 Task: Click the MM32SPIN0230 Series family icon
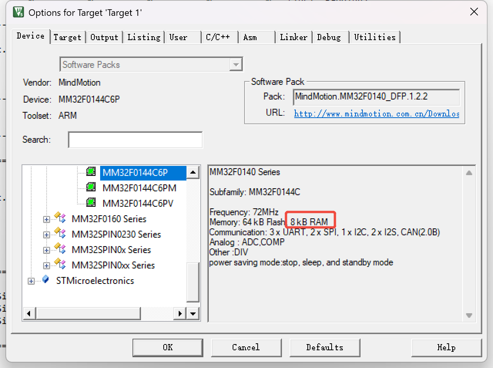coord(60,233)
